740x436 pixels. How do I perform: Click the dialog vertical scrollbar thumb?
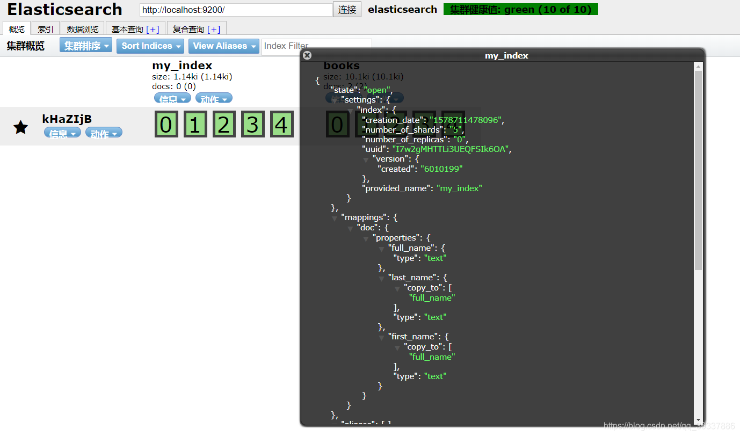click(x=698, y=170)
